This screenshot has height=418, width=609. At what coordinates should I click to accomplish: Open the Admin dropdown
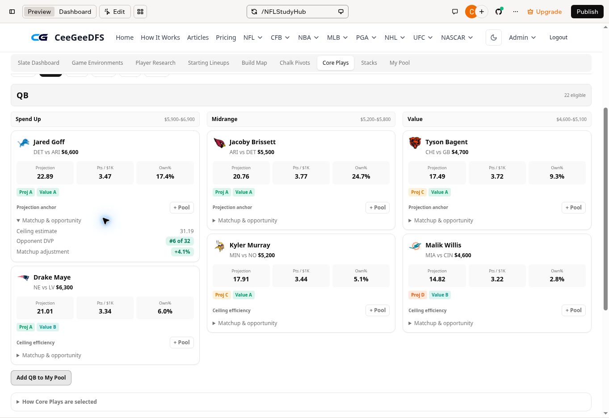(x=522, y=38)
